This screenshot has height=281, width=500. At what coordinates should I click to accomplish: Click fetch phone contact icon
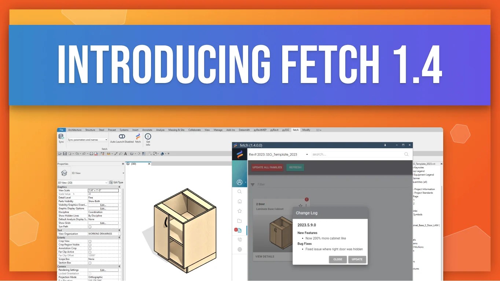click(x=239, y=240)
